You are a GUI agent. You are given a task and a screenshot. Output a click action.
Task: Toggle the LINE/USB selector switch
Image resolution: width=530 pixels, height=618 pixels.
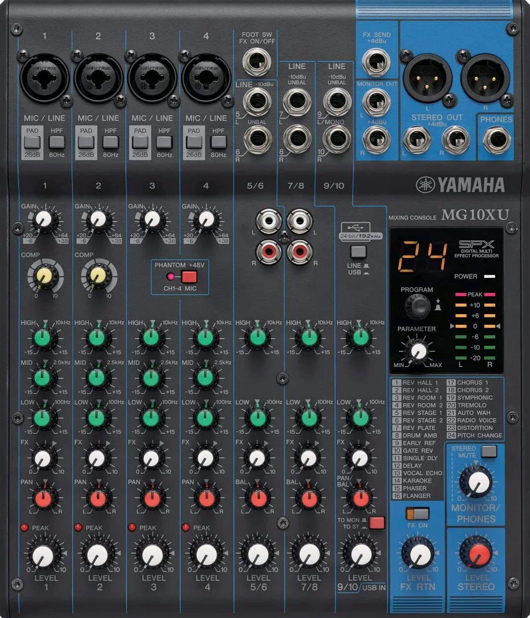tap(359, 252)
